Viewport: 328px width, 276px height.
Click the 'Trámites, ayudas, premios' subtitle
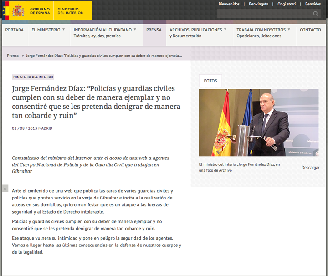[x=97, y=36]
